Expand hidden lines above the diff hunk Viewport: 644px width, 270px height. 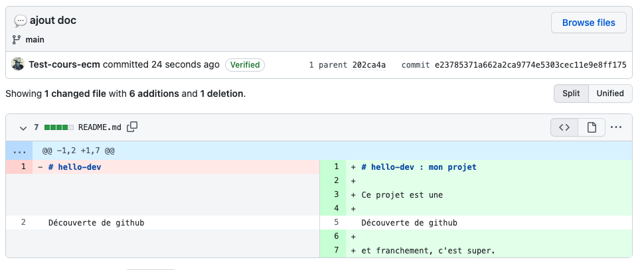click(19, 151)
